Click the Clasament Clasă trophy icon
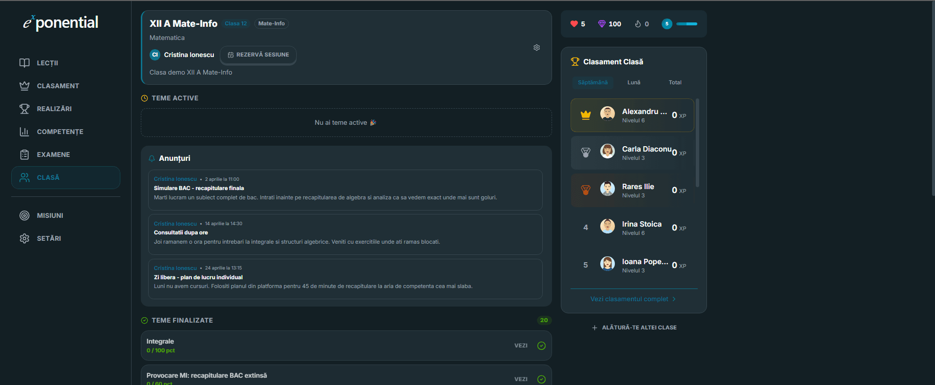This screenshot has height=385, width=935. click(x=575, y=62)
